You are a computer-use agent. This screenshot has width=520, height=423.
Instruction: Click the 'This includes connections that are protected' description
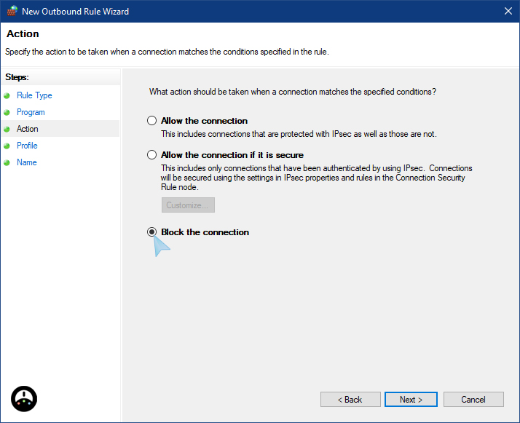point(299,134)
